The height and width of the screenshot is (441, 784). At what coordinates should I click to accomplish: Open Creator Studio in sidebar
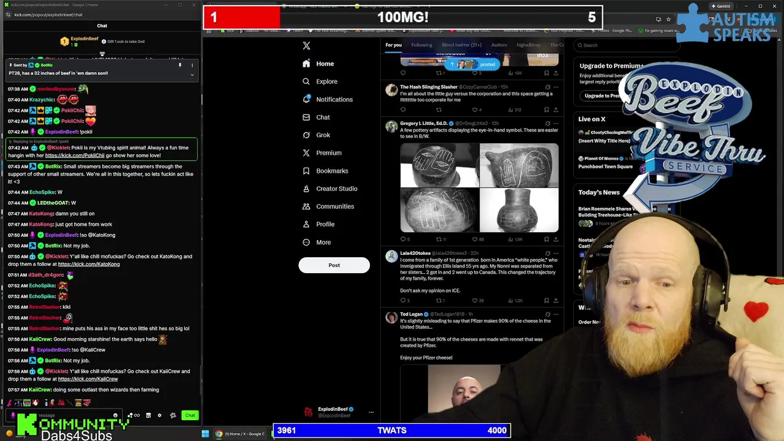pos(330,189)
